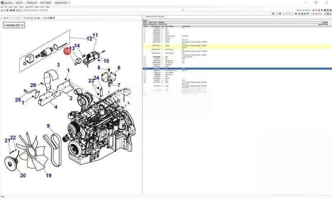Click the red circular icon in diagram toolbar
Screen dimensions: 332x198
point(51,18)
